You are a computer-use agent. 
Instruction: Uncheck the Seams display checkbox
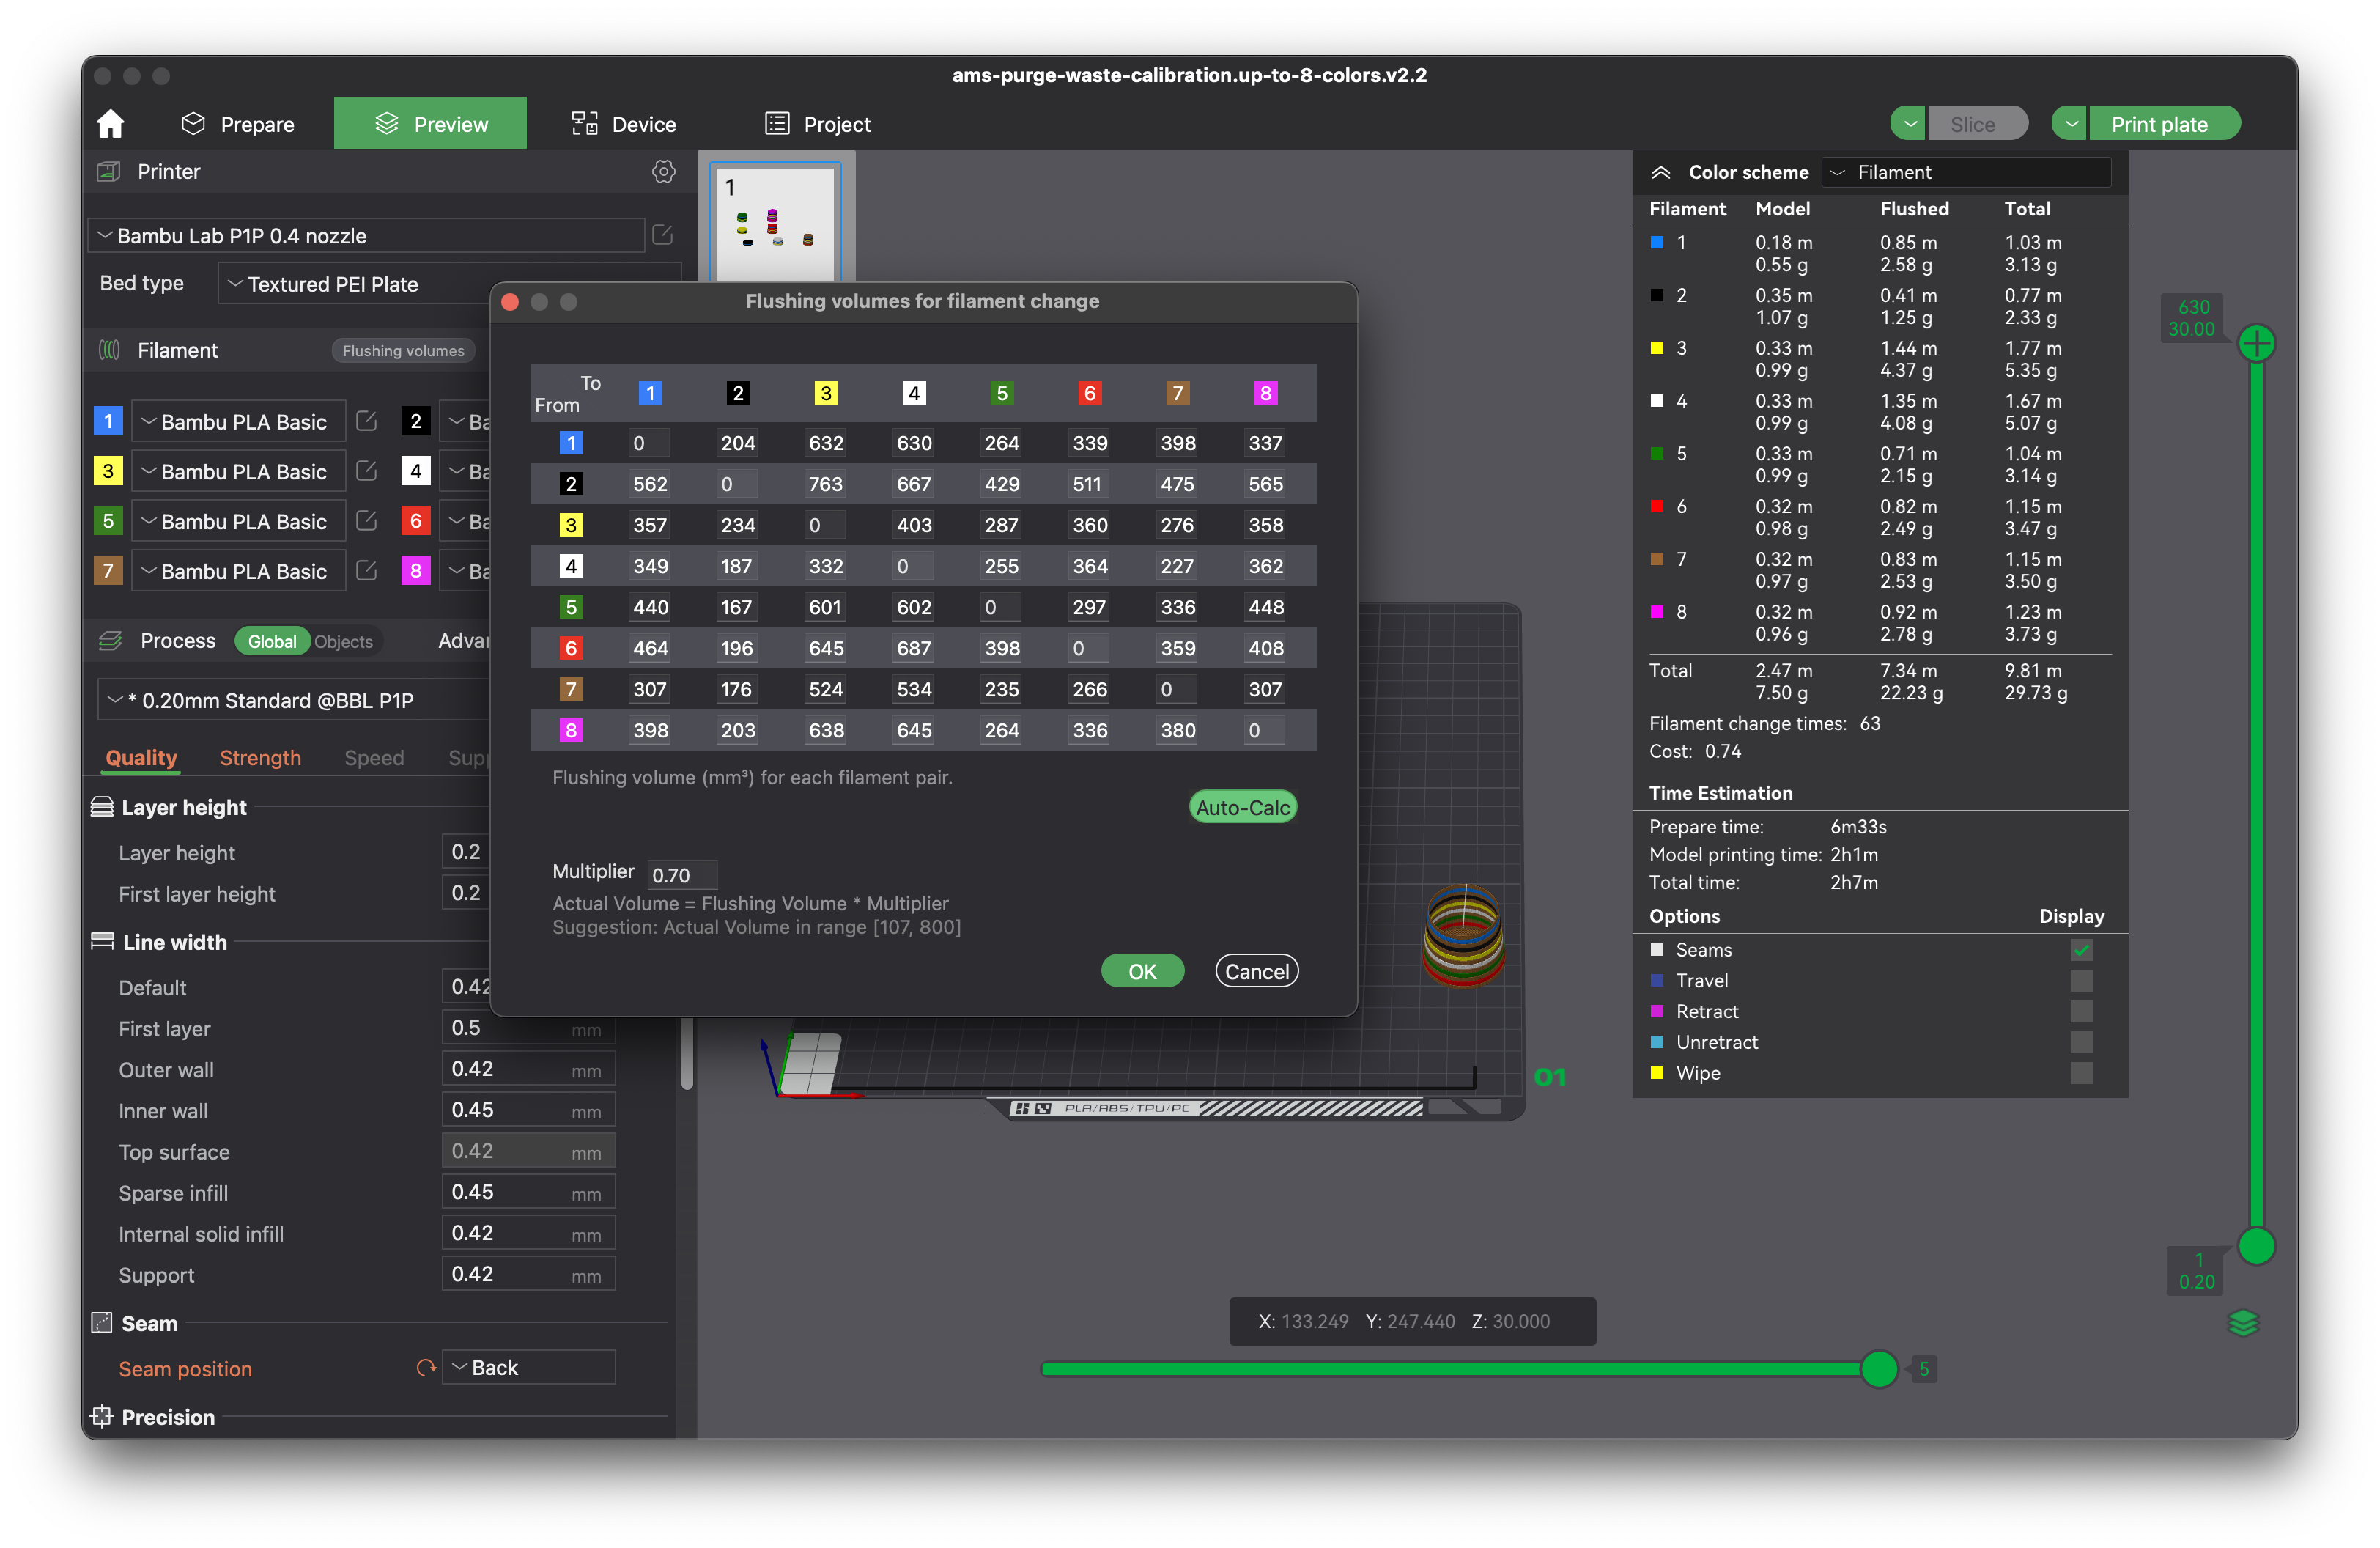(2081, 950)
